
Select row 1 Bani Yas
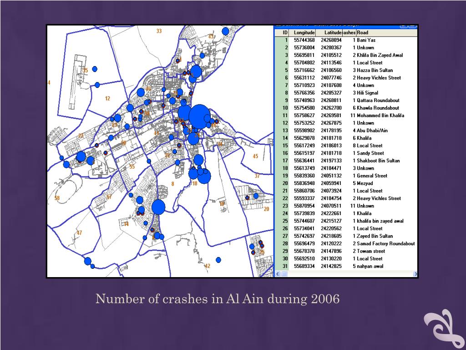[x=346, y=40]
